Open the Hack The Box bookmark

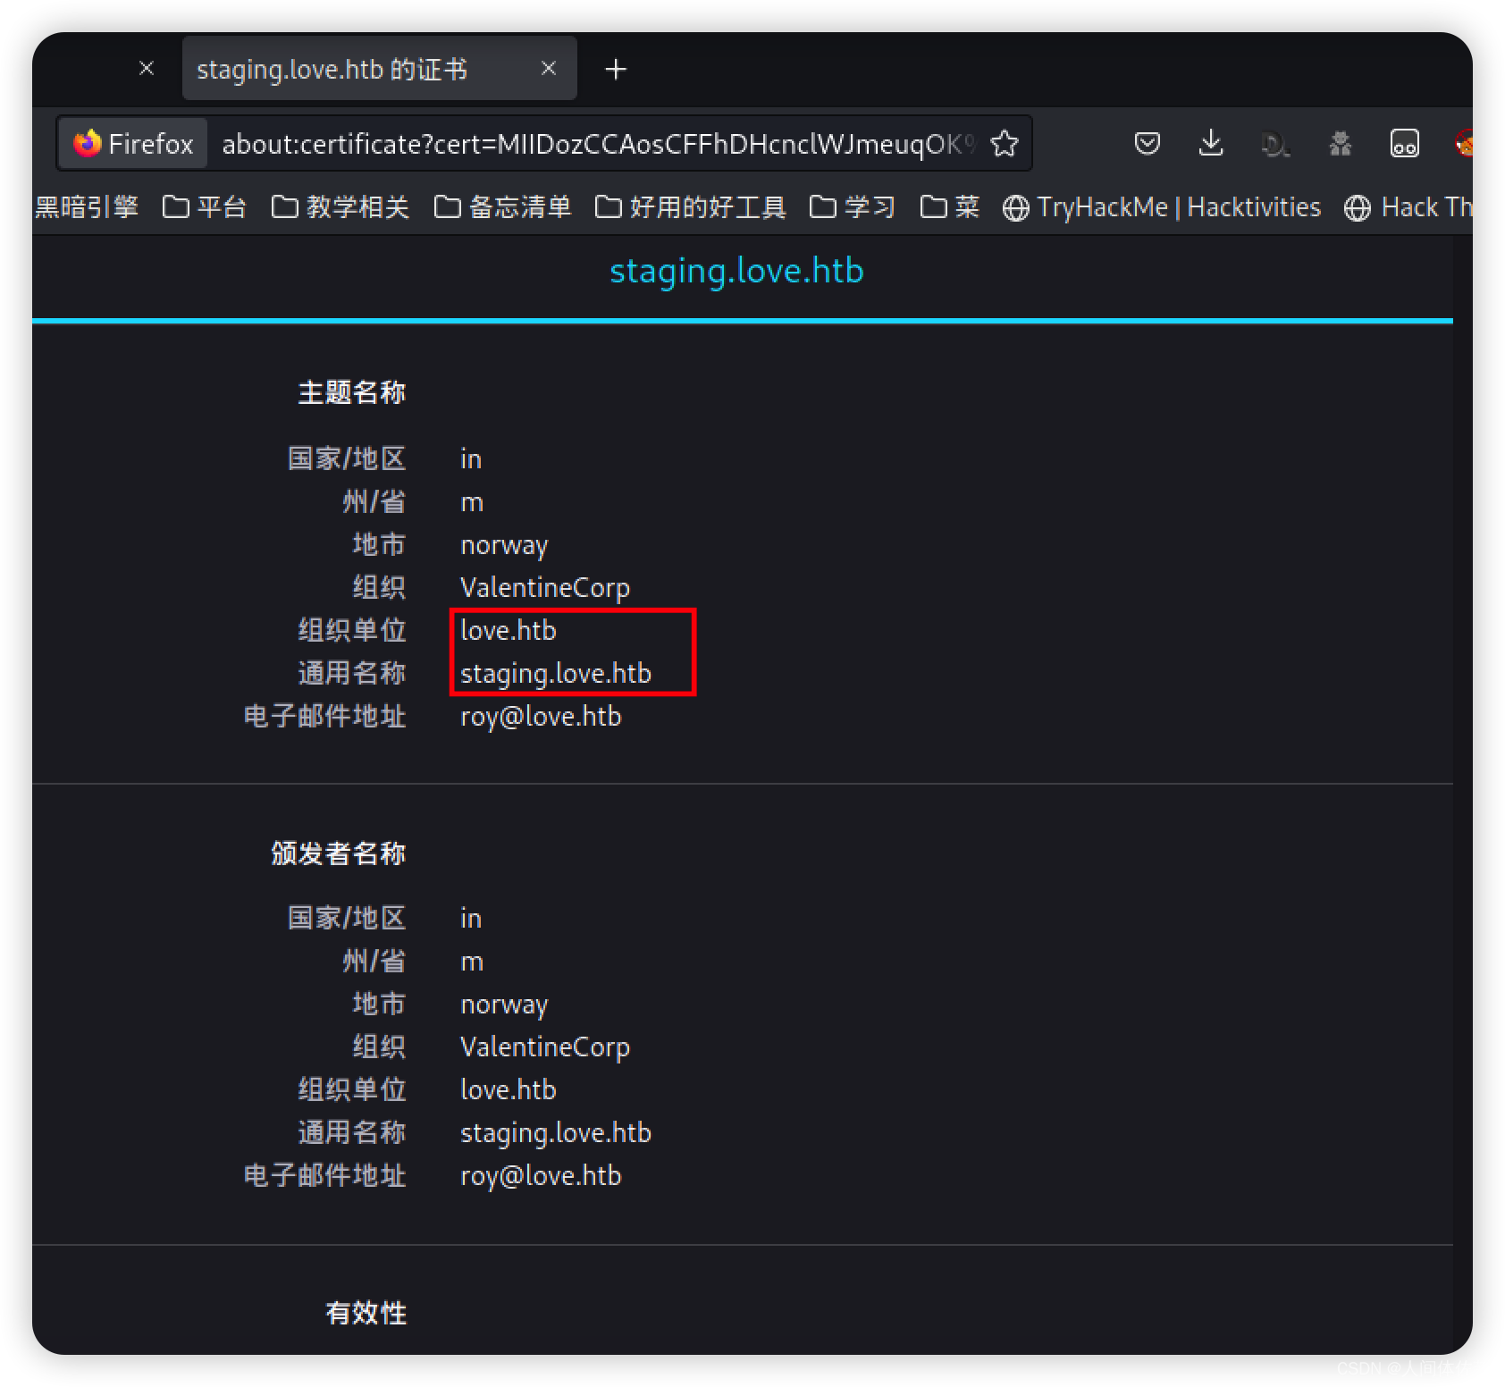coord(1408,207)
